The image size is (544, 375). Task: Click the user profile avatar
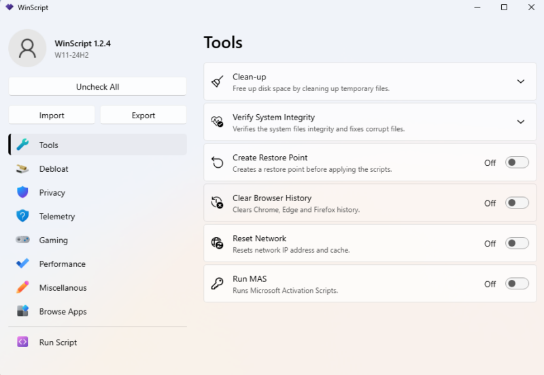coord(27,48)
